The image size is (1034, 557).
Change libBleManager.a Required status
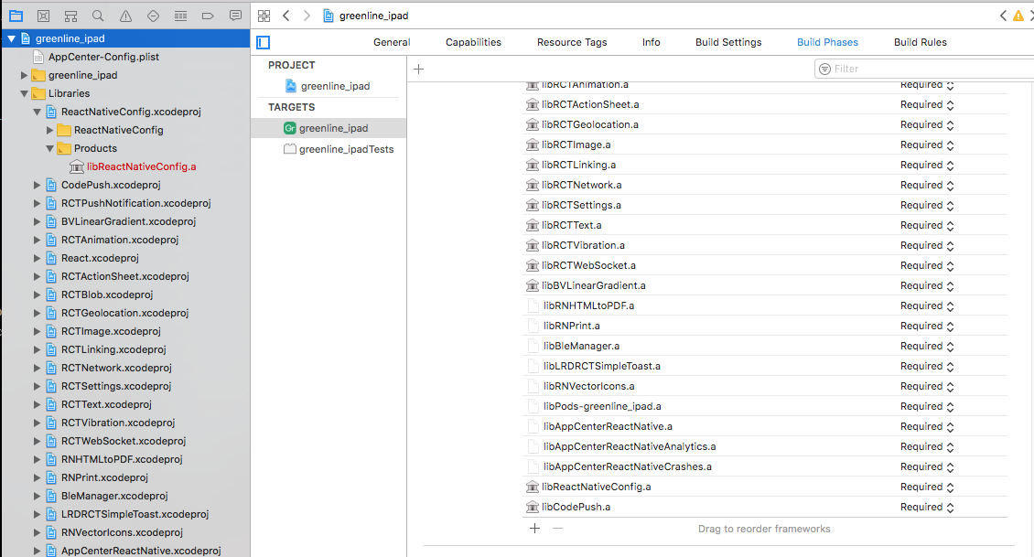927,346
